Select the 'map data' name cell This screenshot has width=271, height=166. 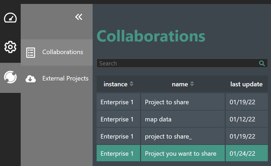tap(183, 119)
